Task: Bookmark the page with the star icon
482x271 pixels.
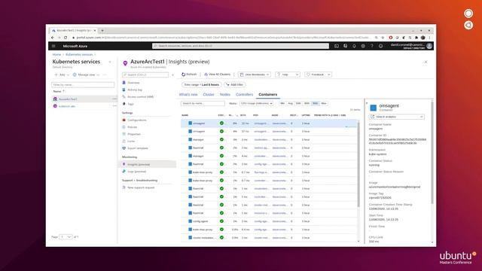Action: [x=383, y=38]
